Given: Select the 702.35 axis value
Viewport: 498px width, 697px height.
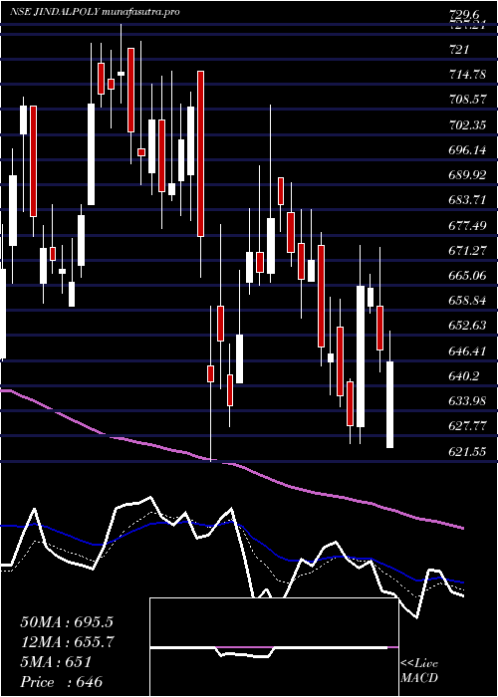Looking at the screenshot, I should 467,124.
